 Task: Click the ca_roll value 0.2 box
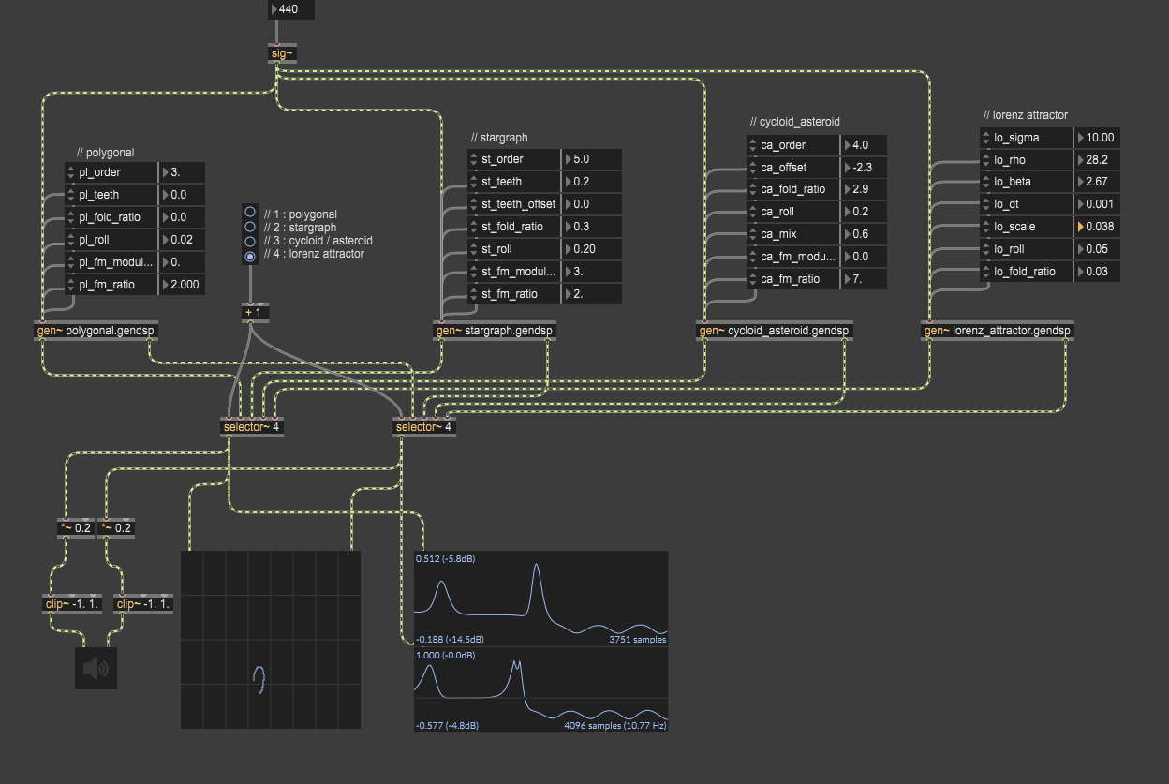click(x=864, y=212)
